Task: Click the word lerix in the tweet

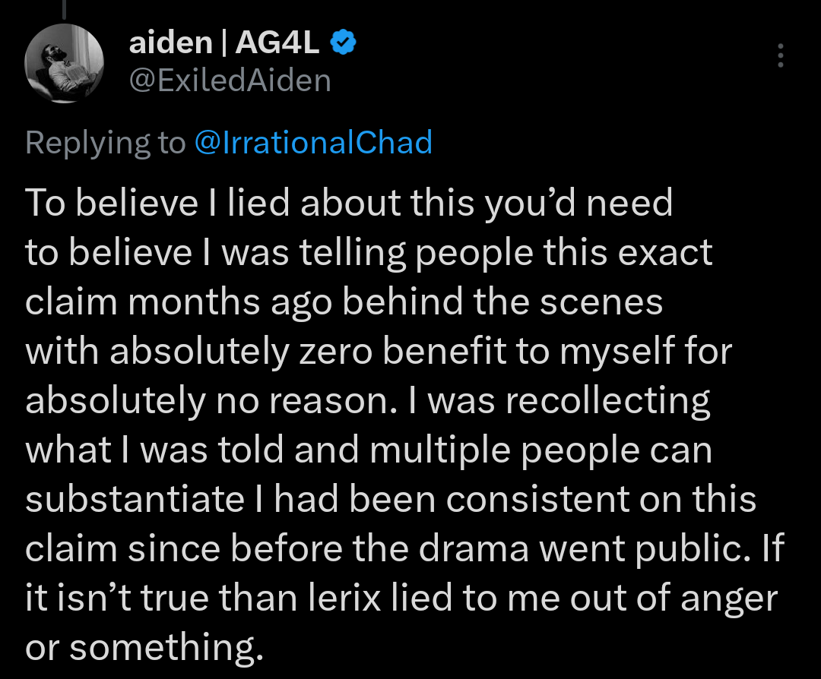Action: coord(344,598)
